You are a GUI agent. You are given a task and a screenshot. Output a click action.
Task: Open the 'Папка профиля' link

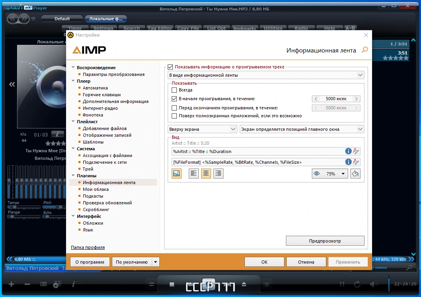(x=88, y=247)
